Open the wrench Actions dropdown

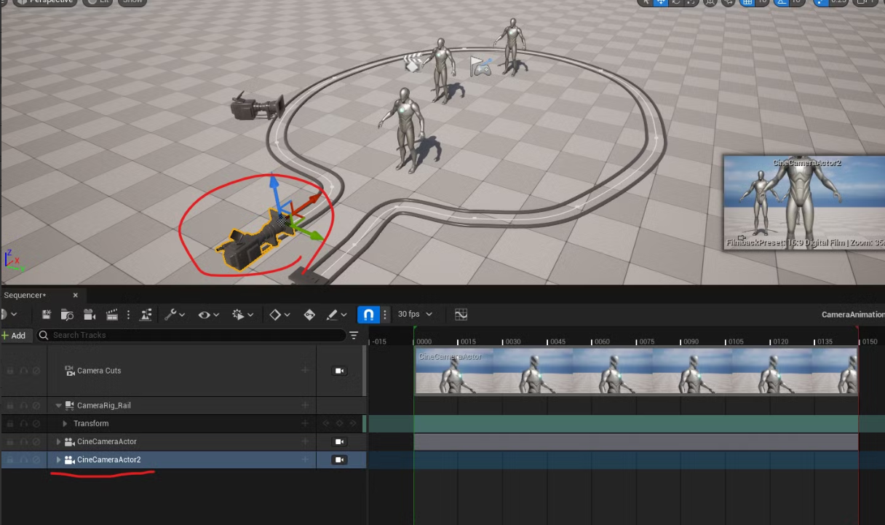click(175, 315)
